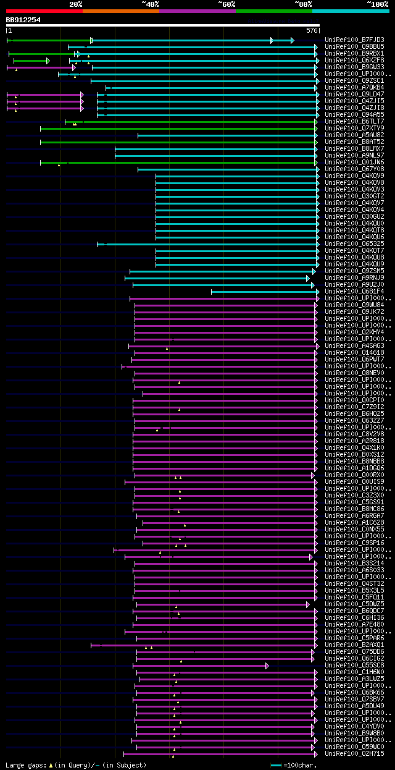Select the UniRef100_Q63ZZ7 label
The height and width of the screenshot is (770, 395).
tap(354, 420)
